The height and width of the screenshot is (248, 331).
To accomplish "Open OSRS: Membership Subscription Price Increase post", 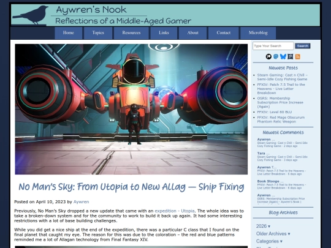I will point(280,102).
